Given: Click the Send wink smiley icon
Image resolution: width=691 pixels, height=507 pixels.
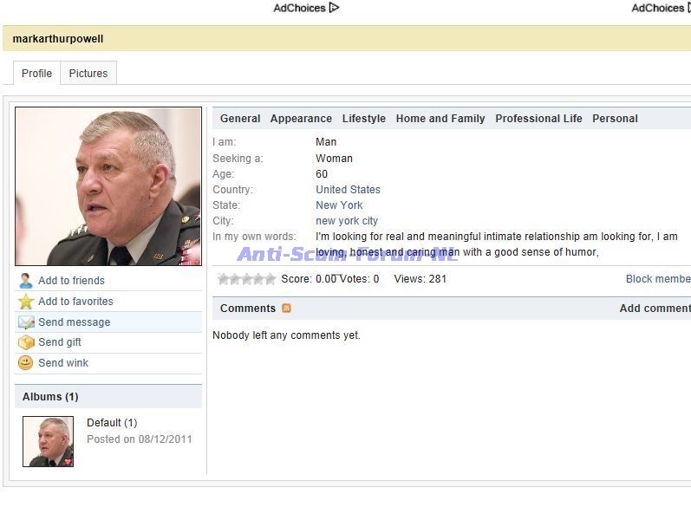Looking at the screenshot, I should click(26, 363).
